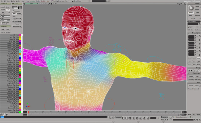The height and width of the screenshot is (123, 201).
Task: Collapse the Transform panel
Action: click(x=188, y=33)
